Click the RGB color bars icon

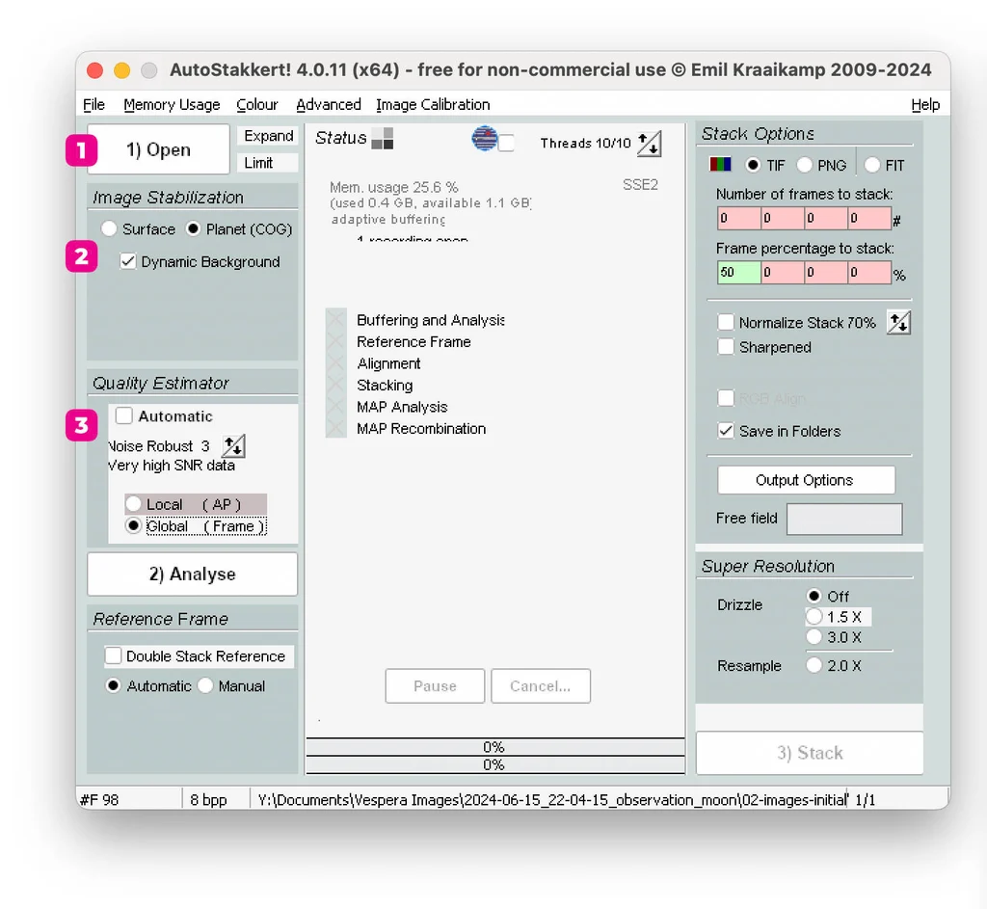point(720,165)
